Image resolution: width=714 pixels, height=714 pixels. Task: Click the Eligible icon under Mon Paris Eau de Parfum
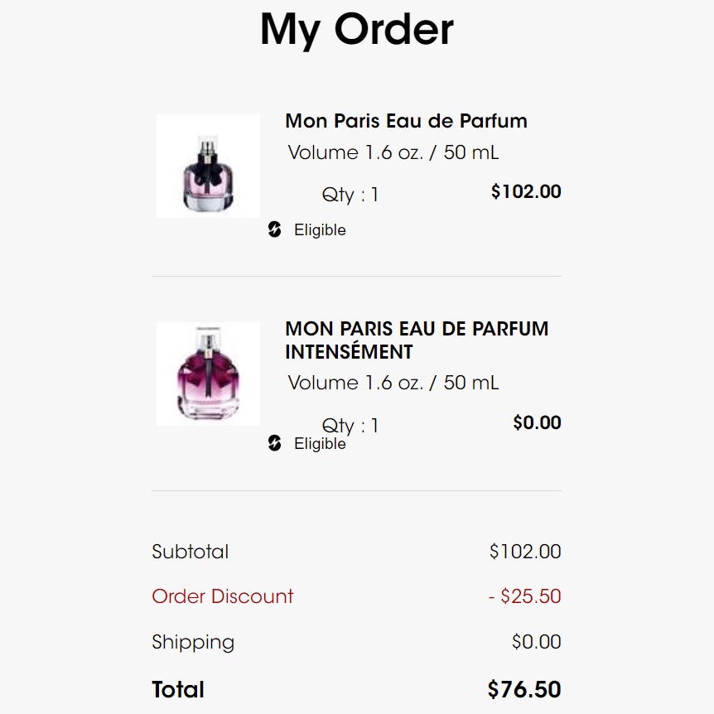click(x=275, y=229)
